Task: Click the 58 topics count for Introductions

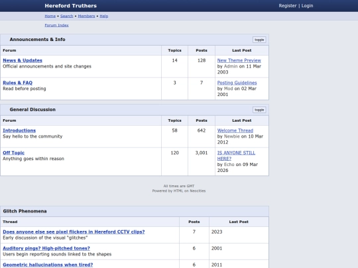Action: coord(174,130)
